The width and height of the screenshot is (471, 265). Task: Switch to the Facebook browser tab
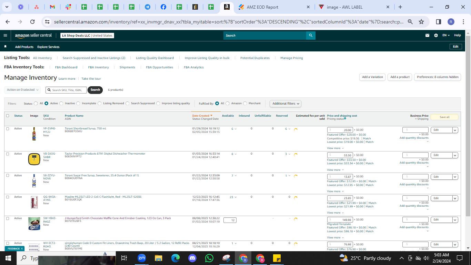[163, 7]
